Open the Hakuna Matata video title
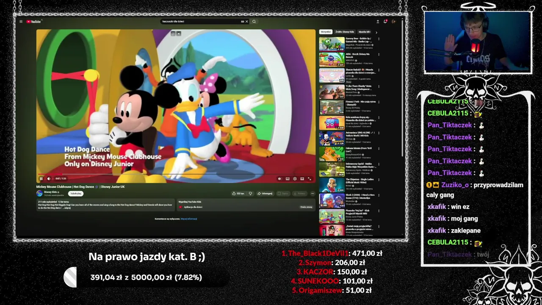Image resolution: width=542 pixels, height=305 pixels. click(358, 150)
